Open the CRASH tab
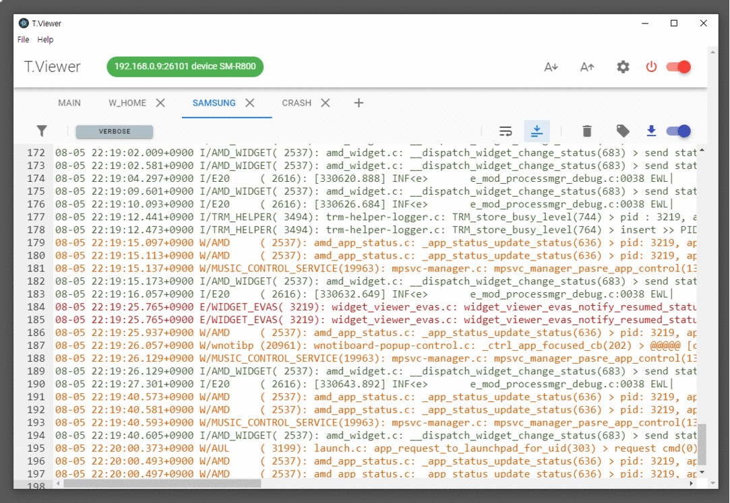Screen dimensions: 730x503 coord(297,103)
